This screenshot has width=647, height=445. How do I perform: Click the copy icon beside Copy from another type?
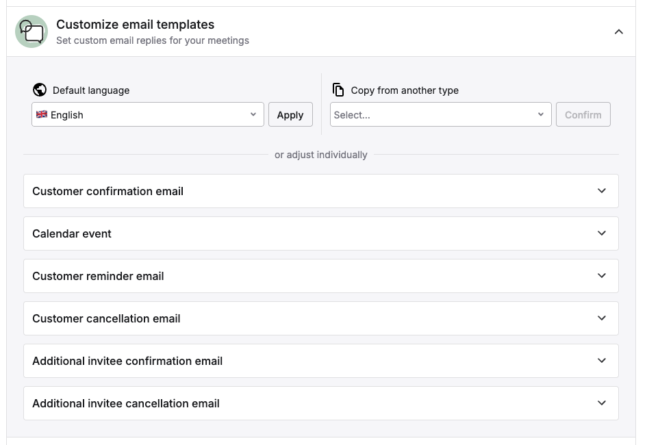[338, 90]
